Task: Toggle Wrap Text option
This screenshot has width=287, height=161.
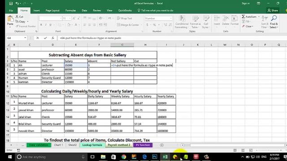Action: coord(125,18)
